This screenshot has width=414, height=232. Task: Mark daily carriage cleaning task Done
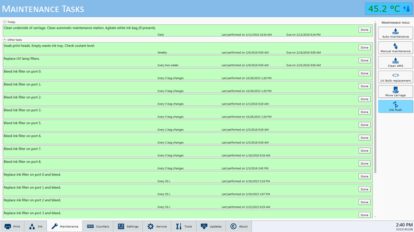(364, 30)
